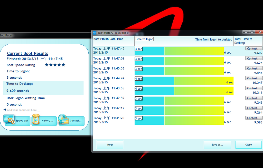Select the Boot Finish Date/Time column header

click(108, 39)
